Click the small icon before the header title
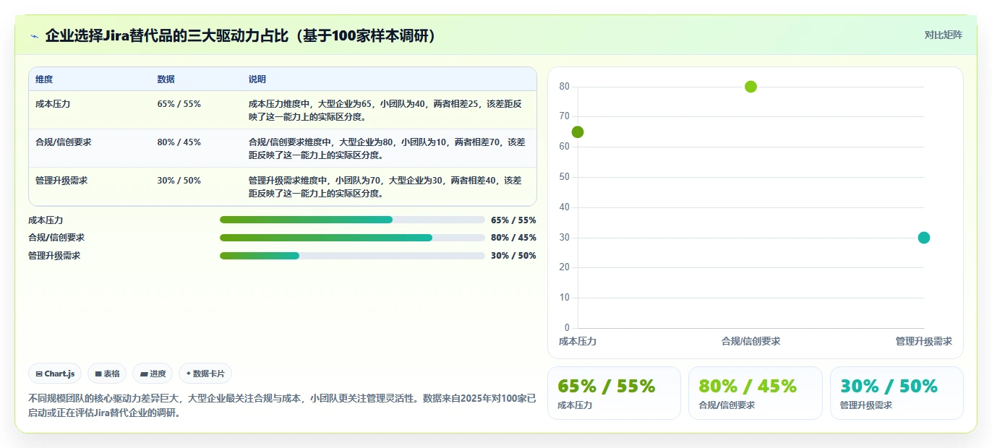The width and height of the screenshot is (992, 448). point(34,36)
